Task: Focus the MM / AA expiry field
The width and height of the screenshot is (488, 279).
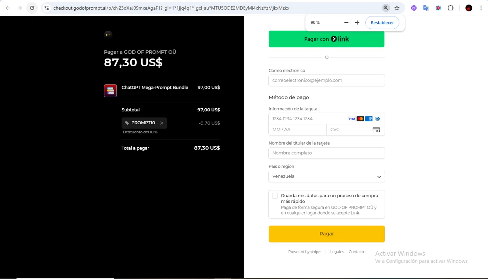Action: [x=297, y=129]
